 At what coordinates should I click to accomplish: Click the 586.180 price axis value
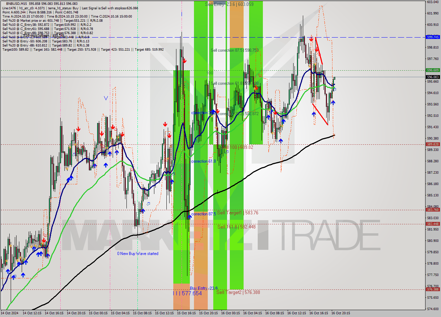coord(433,184)
